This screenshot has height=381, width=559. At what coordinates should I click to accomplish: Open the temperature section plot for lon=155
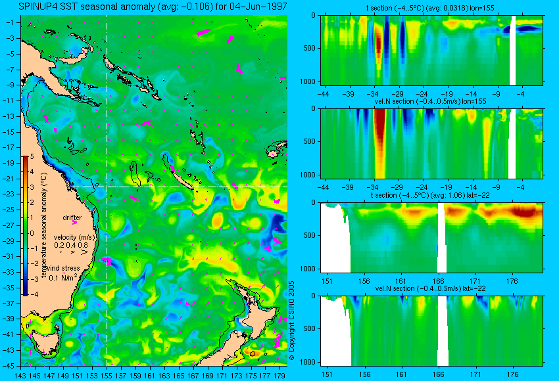431,50
